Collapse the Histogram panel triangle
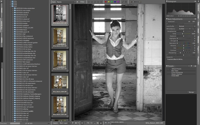This screenshot has height=125, width=200. (167, 1)
